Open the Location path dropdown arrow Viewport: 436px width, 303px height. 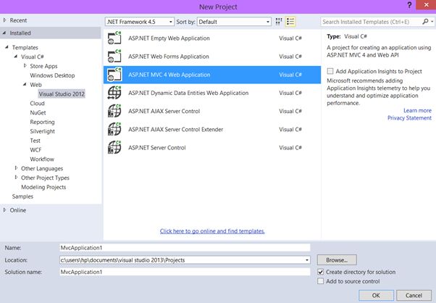point(306,260)
